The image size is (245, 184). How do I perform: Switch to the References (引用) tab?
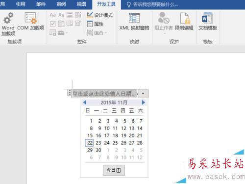pos(21,4)
